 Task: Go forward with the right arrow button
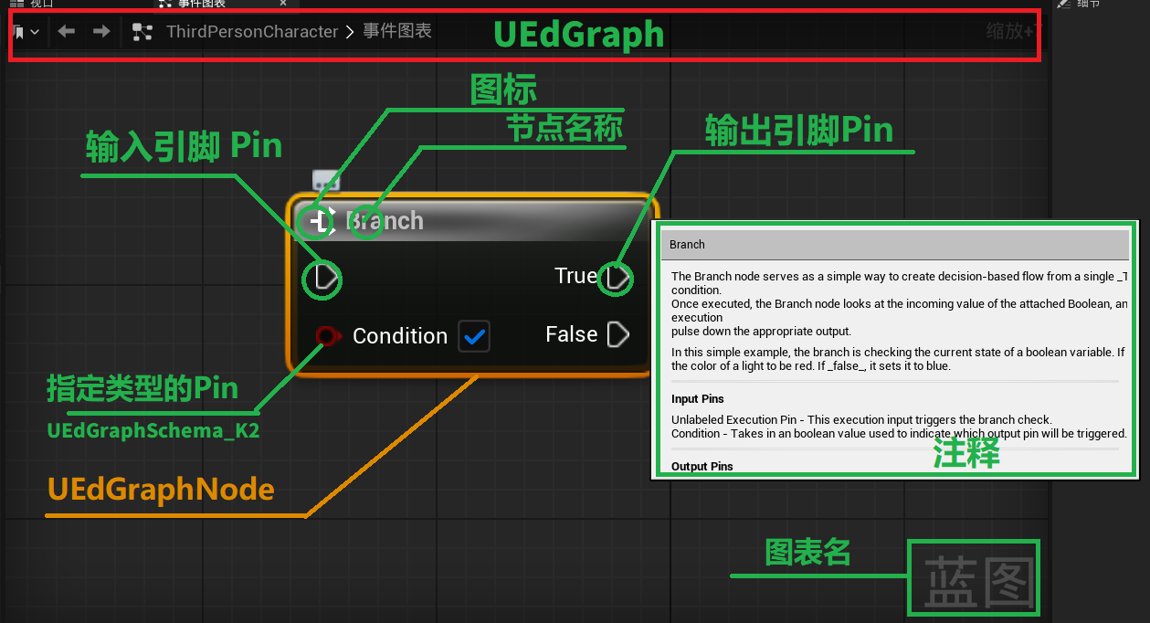pos(101,32)
